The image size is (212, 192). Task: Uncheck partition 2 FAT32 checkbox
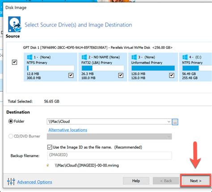pyautogui.click(x=121, y=75)
